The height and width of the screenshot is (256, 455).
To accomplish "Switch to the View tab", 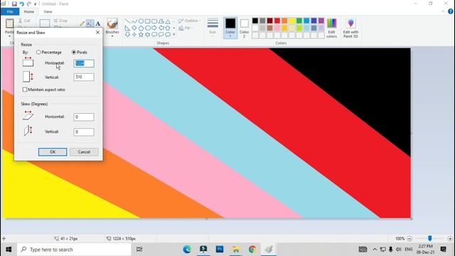I will (x=48, y=11).
